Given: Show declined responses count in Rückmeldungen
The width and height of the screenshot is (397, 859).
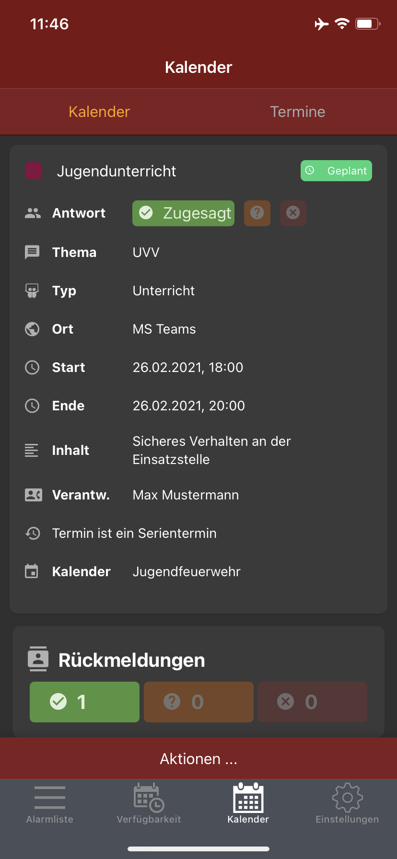Looking at the screenshot, I should click(x=312, y=702).
